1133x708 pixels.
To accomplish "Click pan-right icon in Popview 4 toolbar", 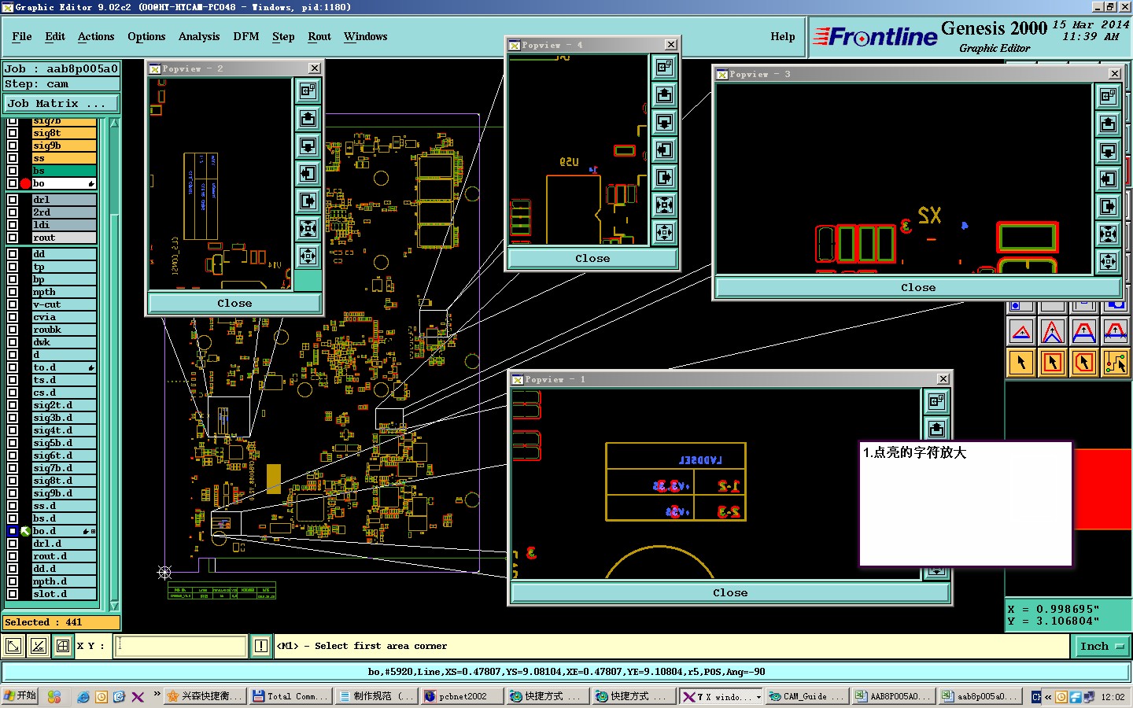I will click(x=665, y=178).
